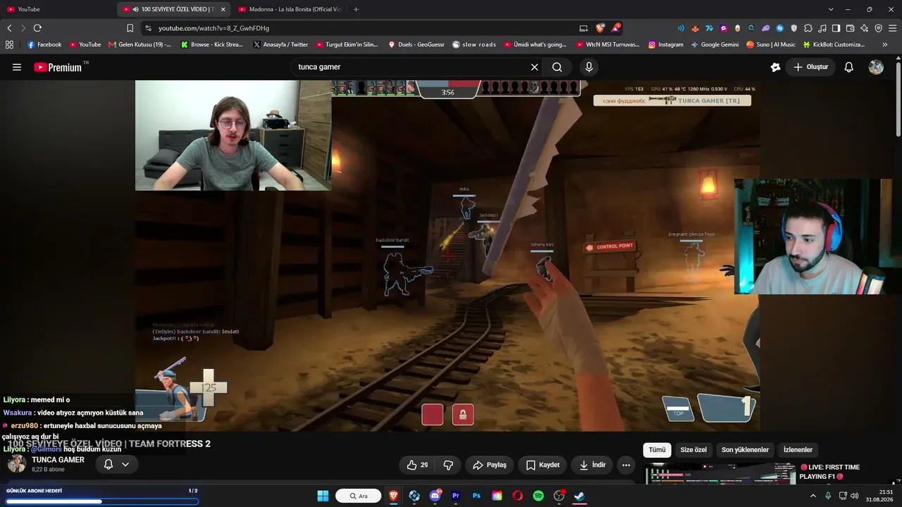Save video with Kaydet button
Viewport: 902px width, 507px height.
pyautogui.click(x=543, y=465)
